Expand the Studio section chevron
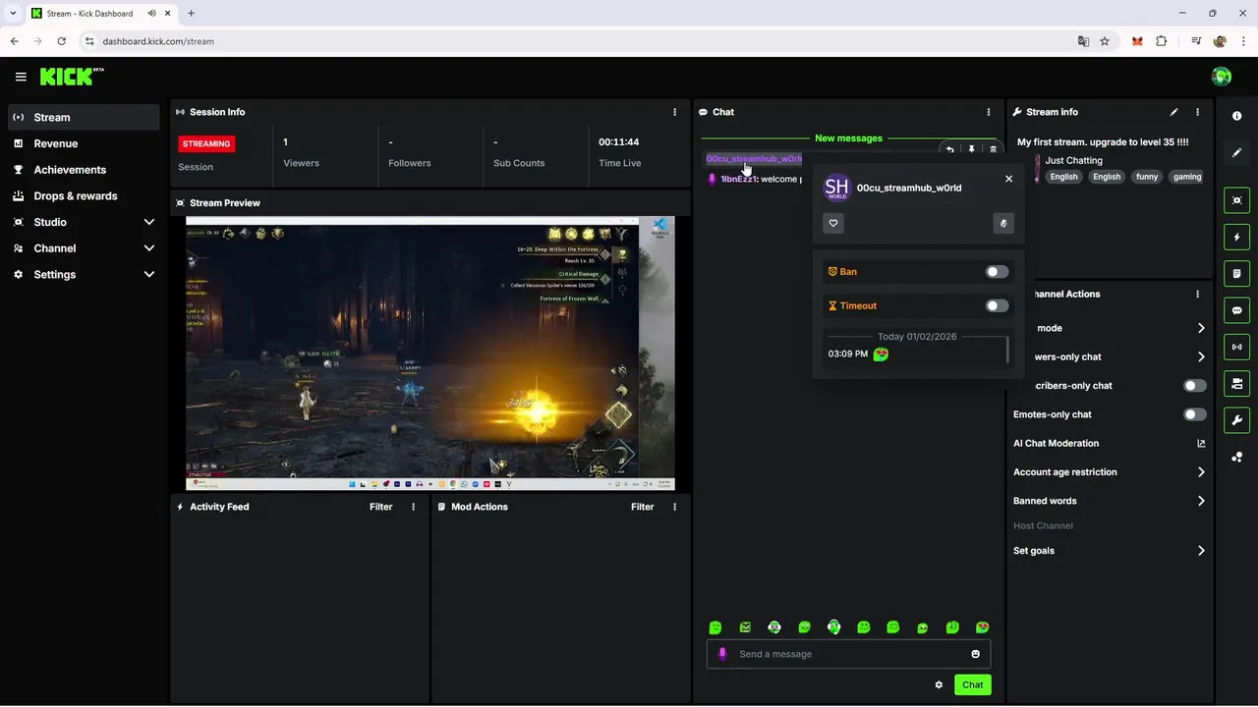 point(149,222)
